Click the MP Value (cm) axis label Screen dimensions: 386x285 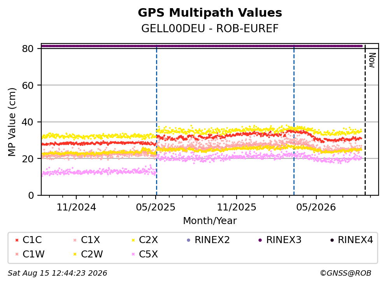(x=12, y=122)
